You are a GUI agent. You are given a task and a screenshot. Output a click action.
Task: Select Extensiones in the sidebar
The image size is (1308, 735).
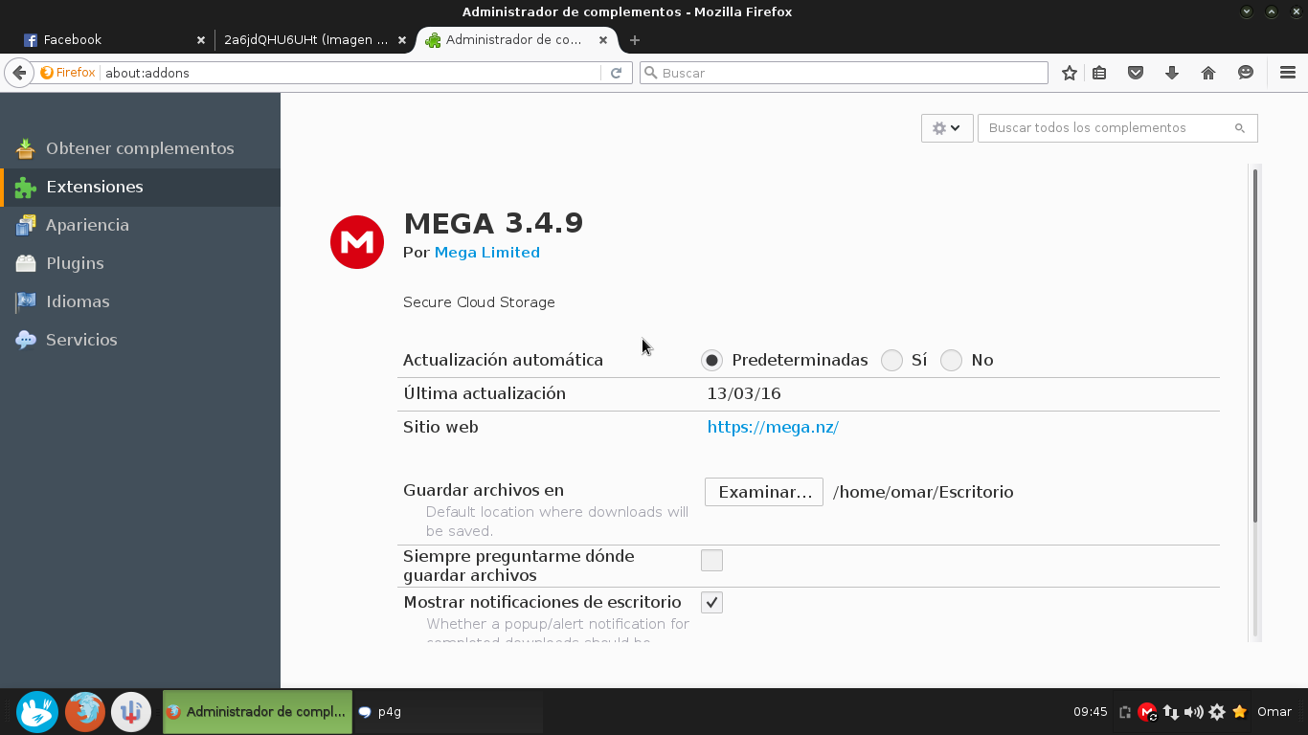point(140,187)
